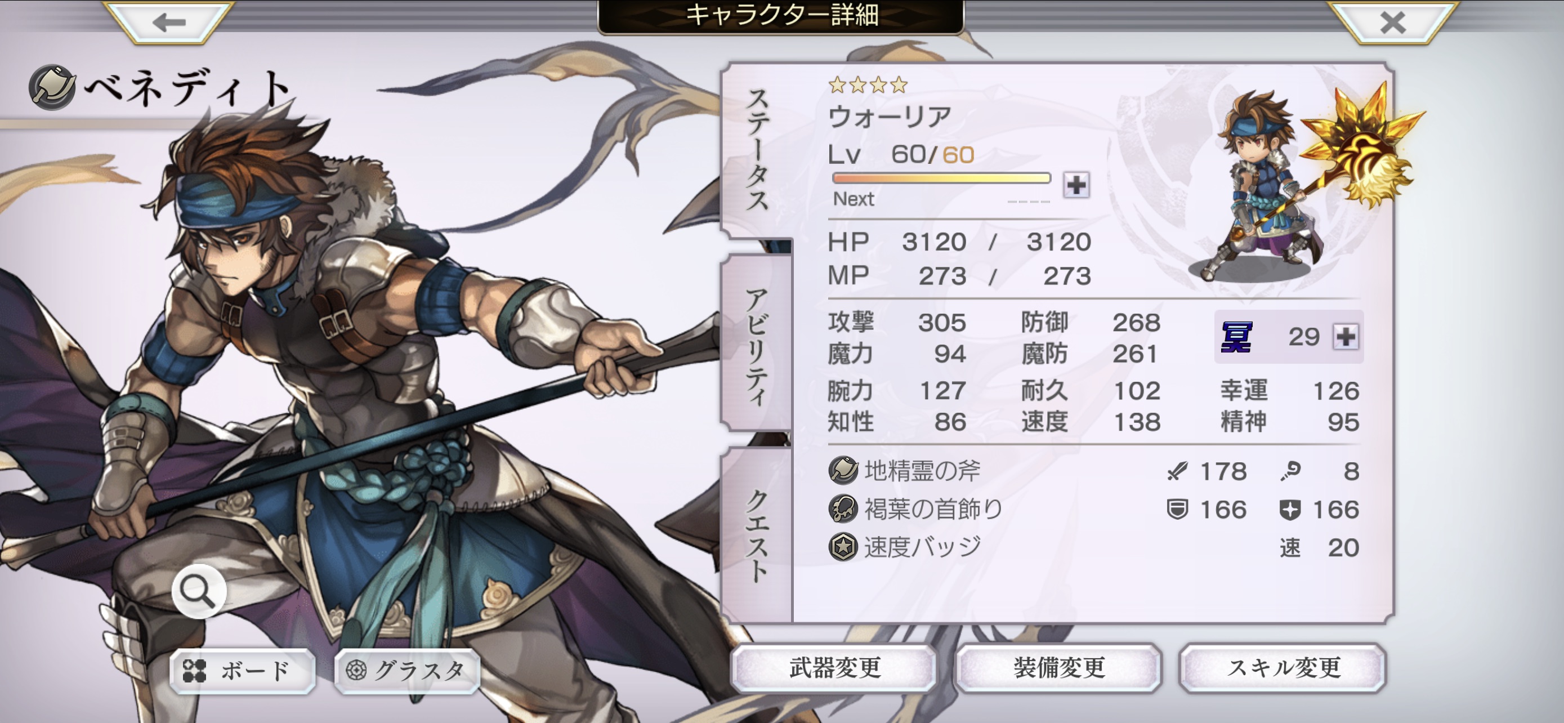Viewport: 1564px width, 723px height.
Task: Switch to the ステータス tab
Action: 757,150
